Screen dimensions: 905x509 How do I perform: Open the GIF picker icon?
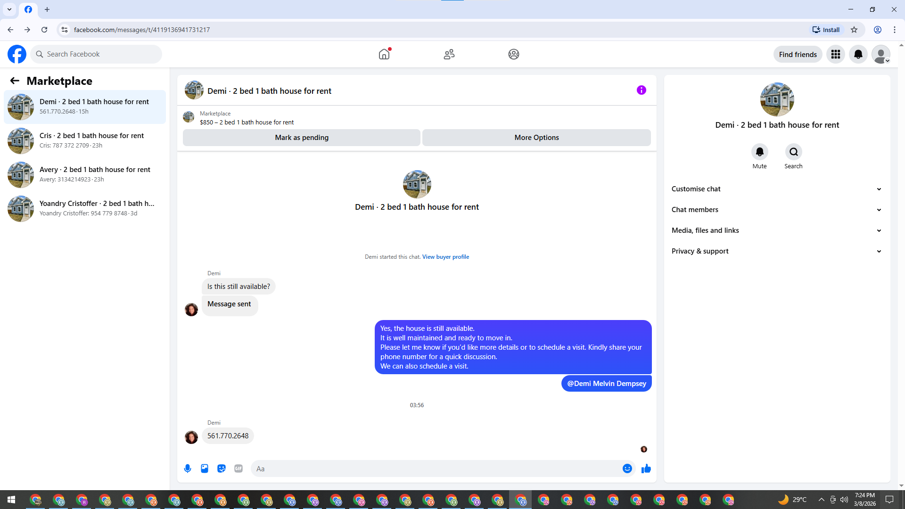239,468
